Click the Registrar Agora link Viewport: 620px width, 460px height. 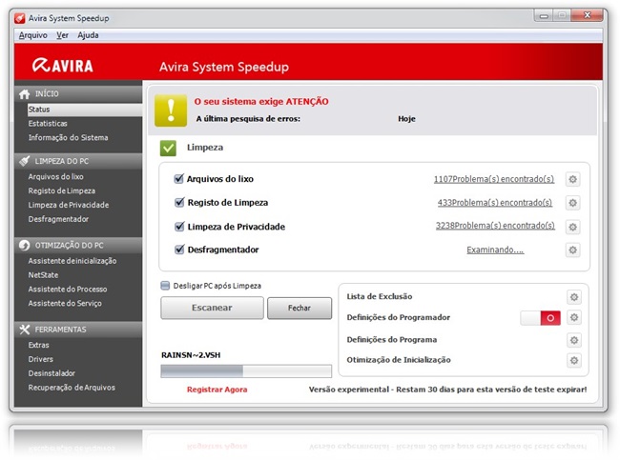217,390
